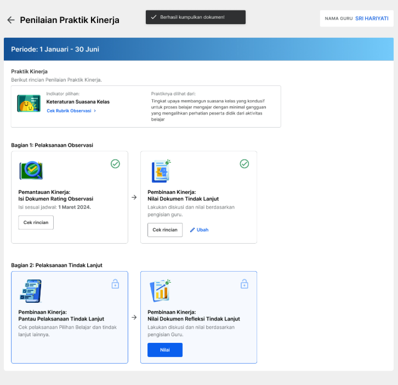Click the classroom illustration for Keteraturan Suasana Kelas
The image size is (398, 385).
(29, 103)
